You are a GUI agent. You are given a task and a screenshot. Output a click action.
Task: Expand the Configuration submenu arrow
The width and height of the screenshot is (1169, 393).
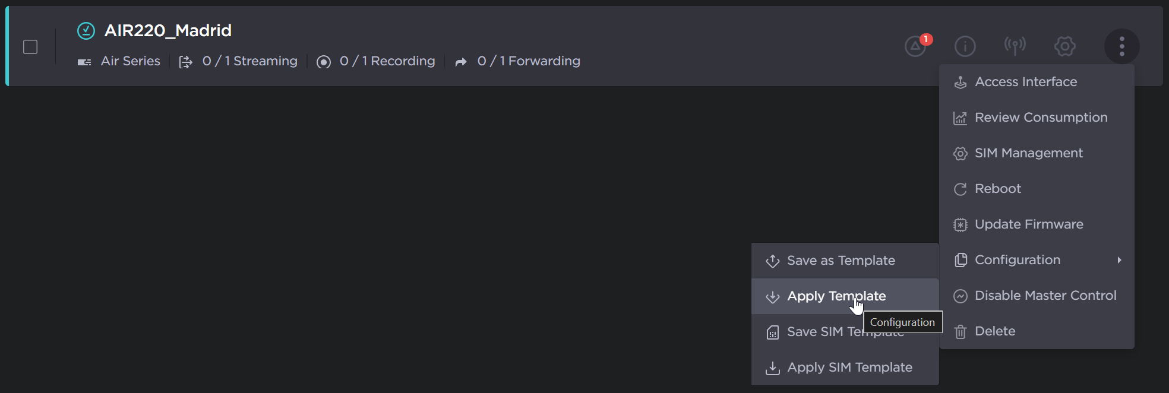click(x=1119, y=260)
